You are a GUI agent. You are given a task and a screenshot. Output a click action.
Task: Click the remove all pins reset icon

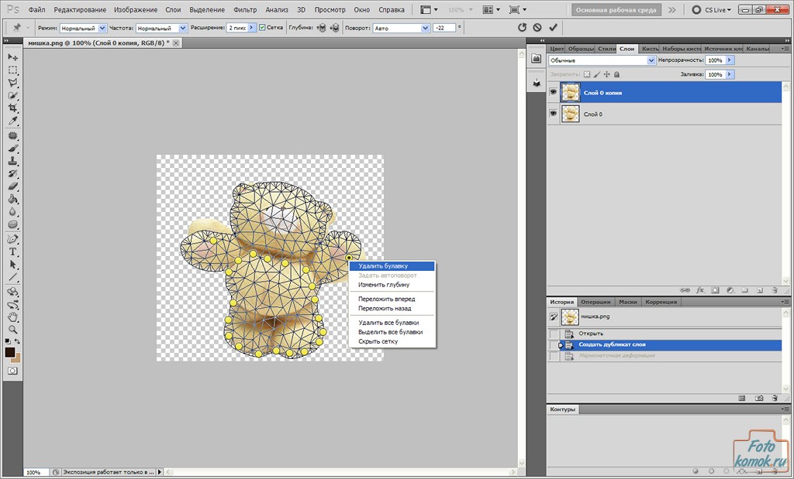(522, 27)
